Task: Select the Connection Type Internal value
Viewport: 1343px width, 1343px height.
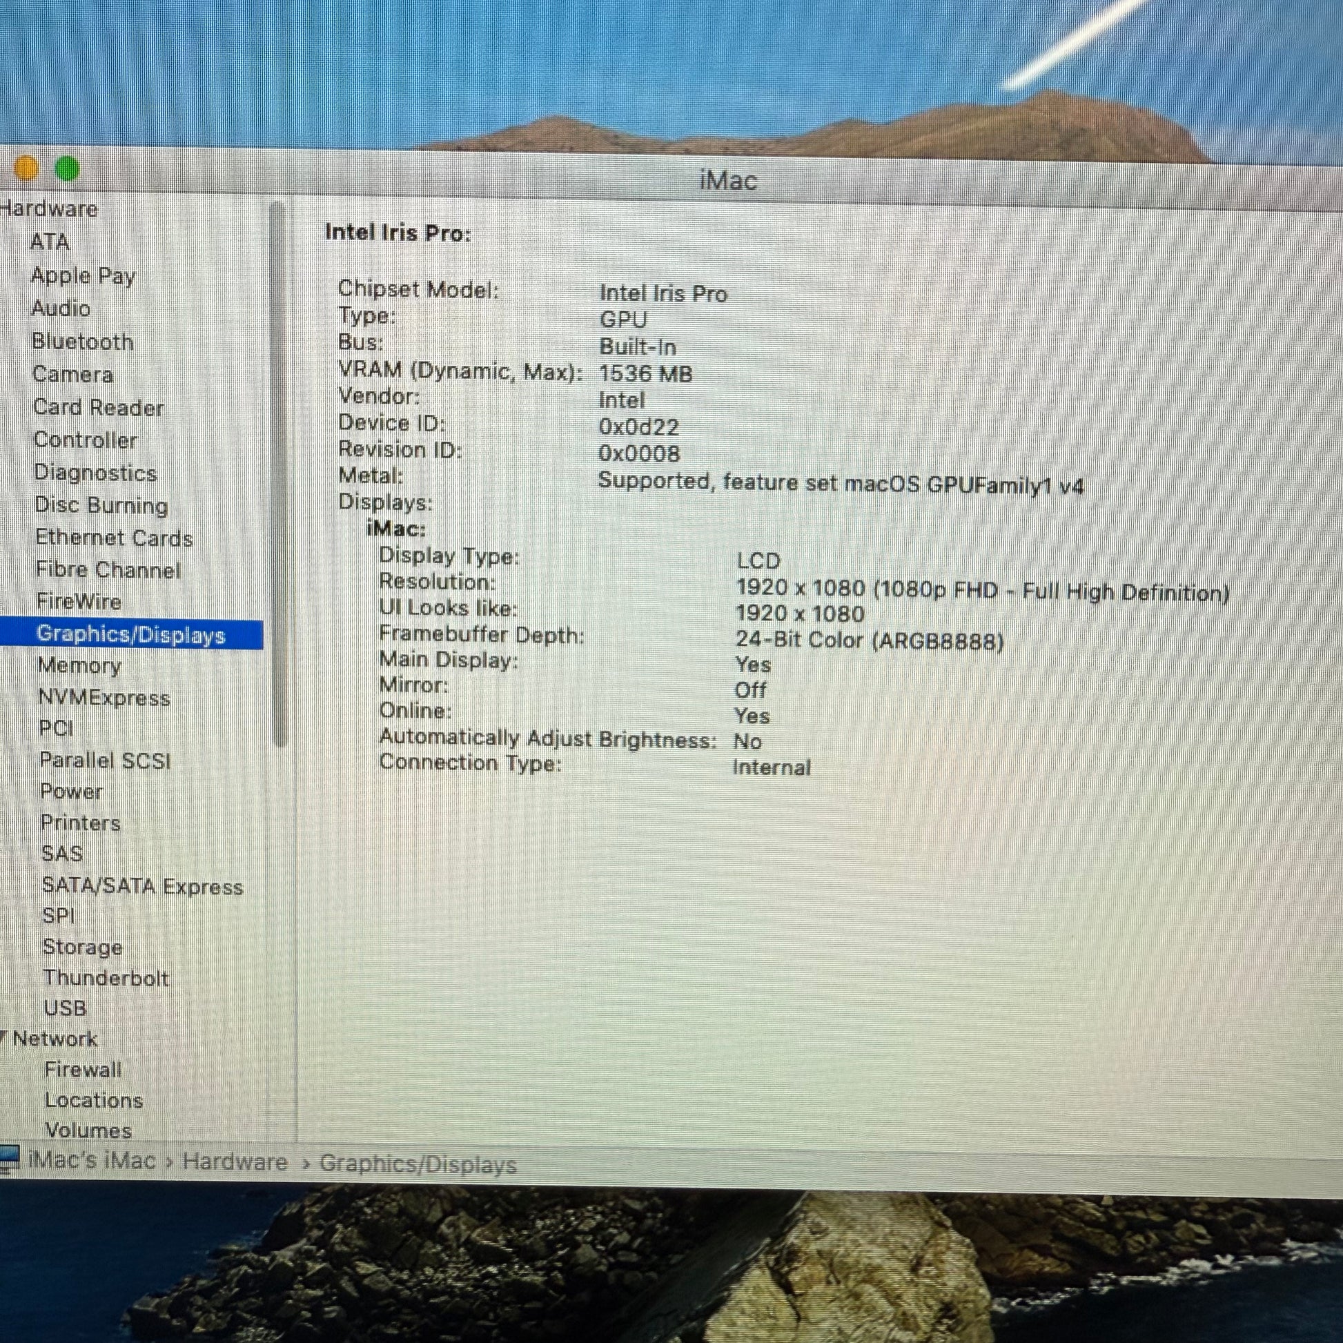Action: pyautogui.click(x=772, y=767)
